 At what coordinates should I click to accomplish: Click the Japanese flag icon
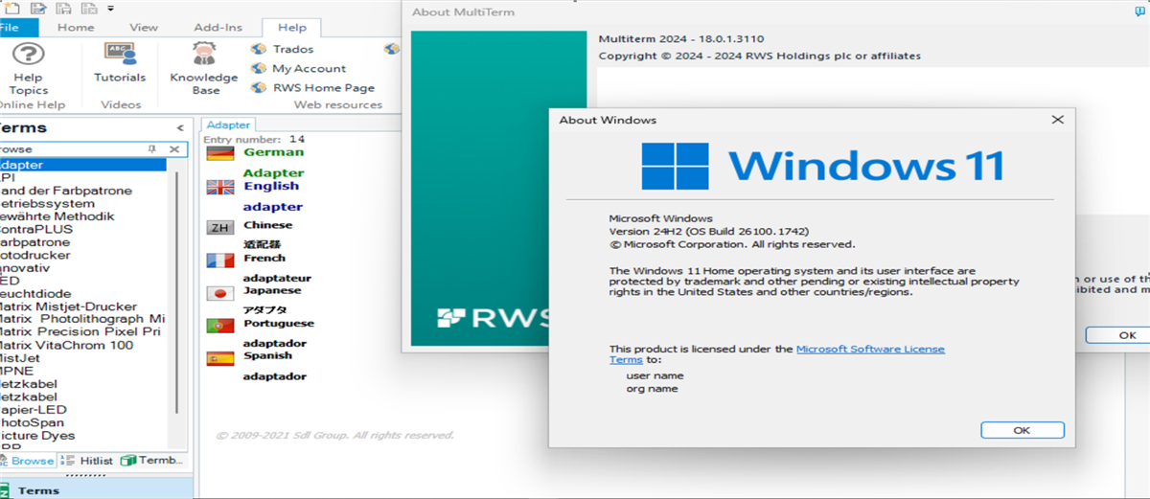click(220, 292)
